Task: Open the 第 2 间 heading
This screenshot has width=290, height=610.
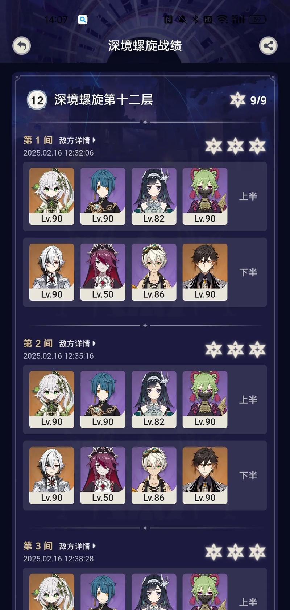Action: coord(38,343)
